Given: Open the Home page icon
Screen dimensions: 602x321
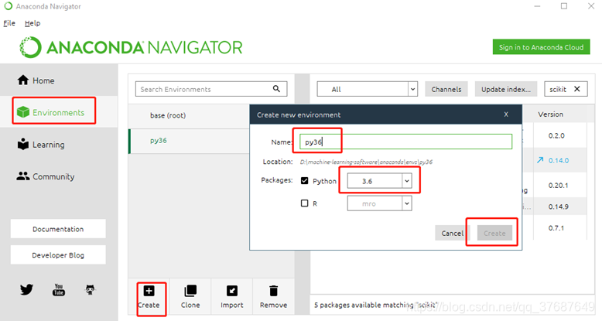Looking at the screenshot, I should coord(23,80).
